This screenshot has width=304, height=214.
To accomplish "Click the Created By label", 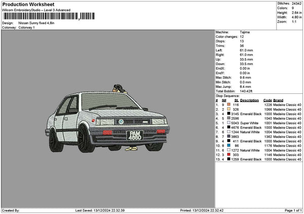I will coord(11,210).
